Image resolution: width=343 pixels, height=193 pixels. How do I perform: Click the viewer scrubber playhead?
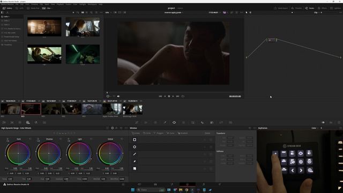(x=107, y=92)
